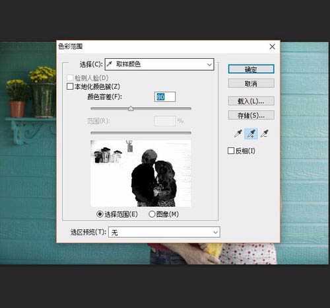The width and height of the screenshot is (330, 308).
Task: Click the 载入(L)... button
Action: tap(251, 101)
